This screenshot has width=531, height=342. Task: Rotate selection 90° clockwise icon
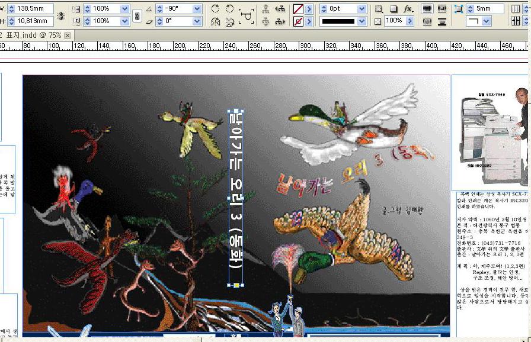coord(215,9)
